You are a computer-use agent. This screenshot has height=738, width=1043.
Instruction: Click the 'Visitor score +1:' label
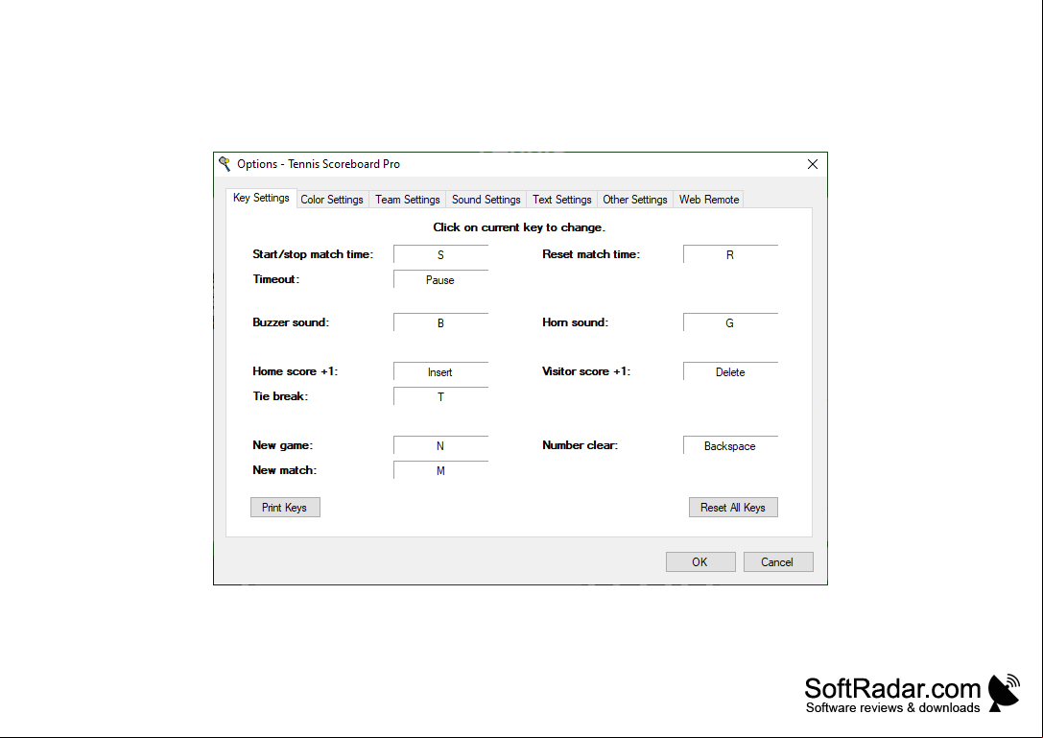(586, 371)
